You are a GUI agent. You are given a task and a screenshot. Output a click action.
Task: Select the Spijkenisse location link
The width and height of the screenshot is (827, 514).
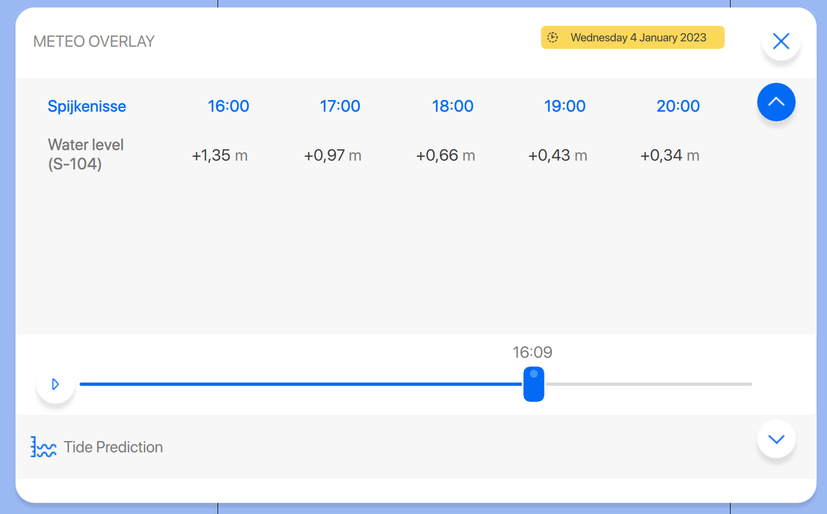tap(87, 106)
